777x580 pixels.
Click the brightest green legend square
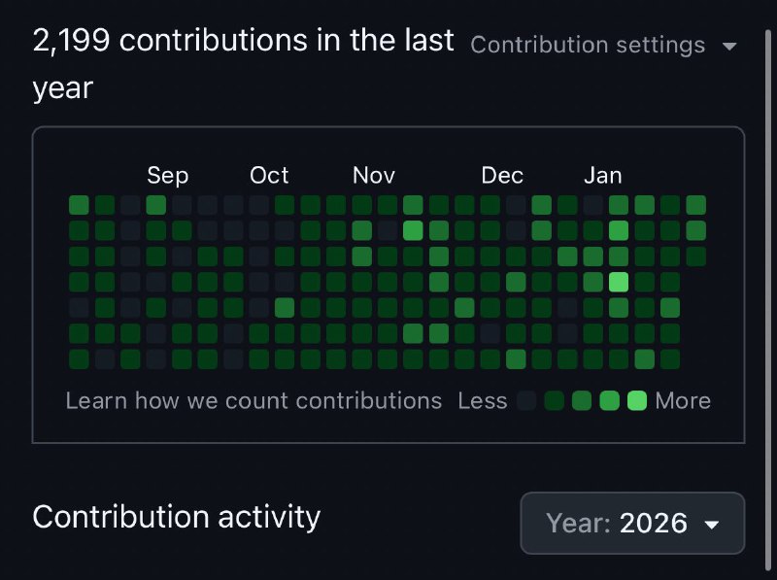(x=636, y=399)
